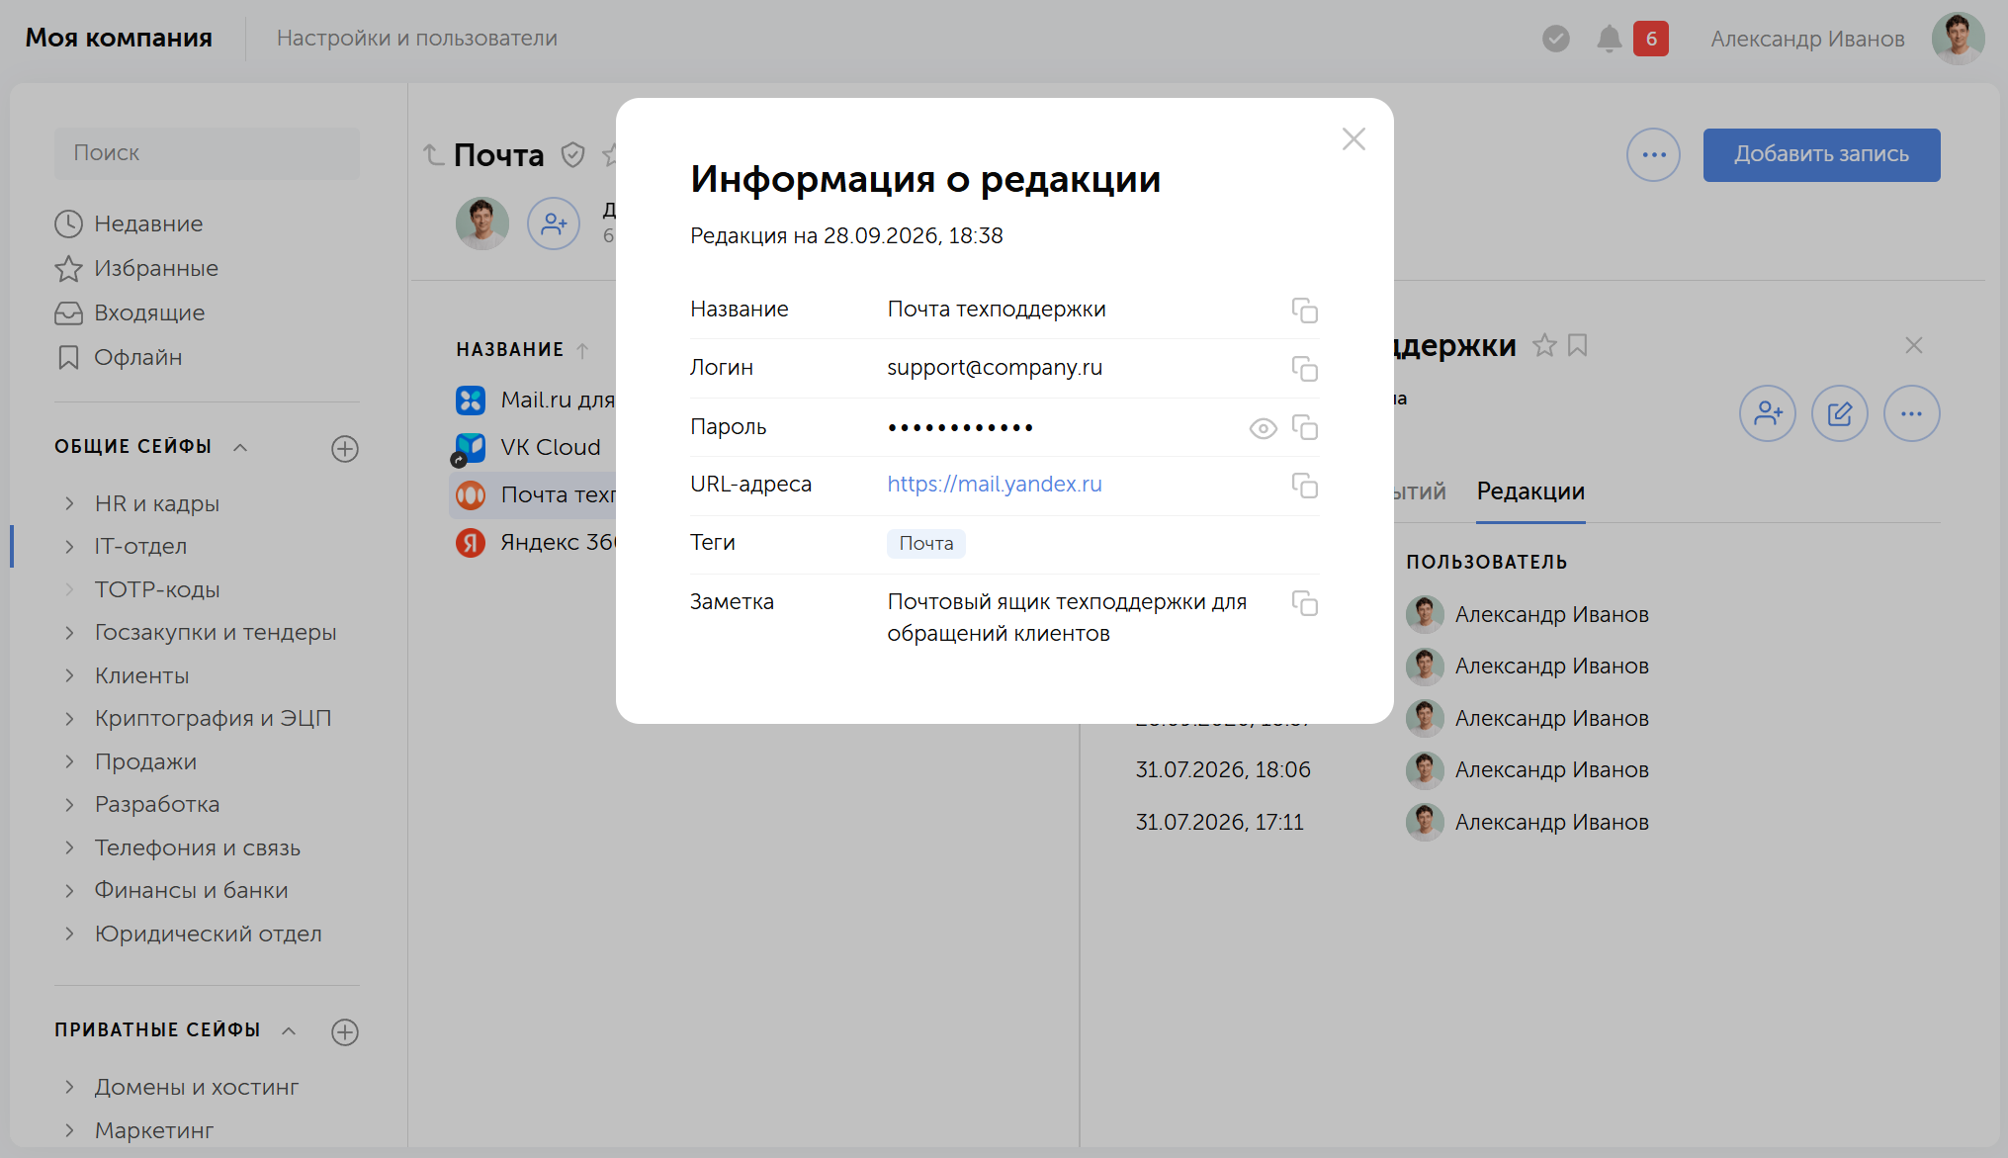
Task: Click inside the Поиск field
Action: pyautogui.click(x=207, y=153)
